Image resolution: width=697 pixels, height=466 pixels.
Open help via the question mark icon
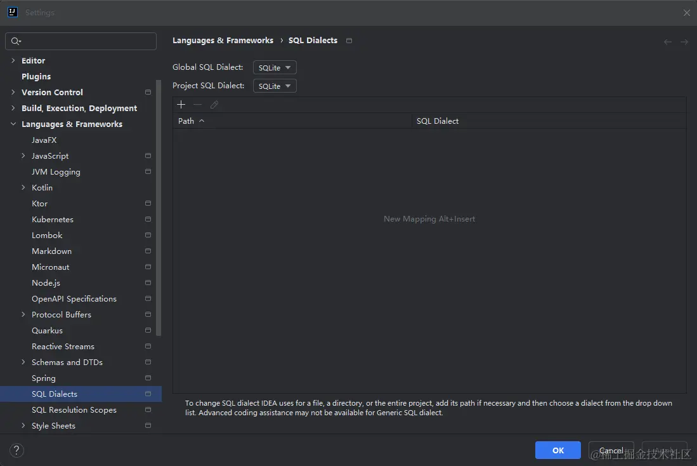(x=16, y=449)
